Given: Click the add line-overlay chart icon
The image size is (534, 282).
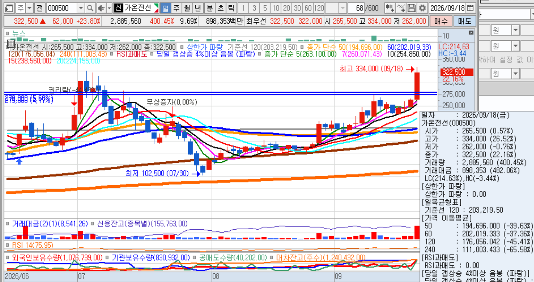Looking at the screenshot, I should pyautogui.click(x=401, y=8).
